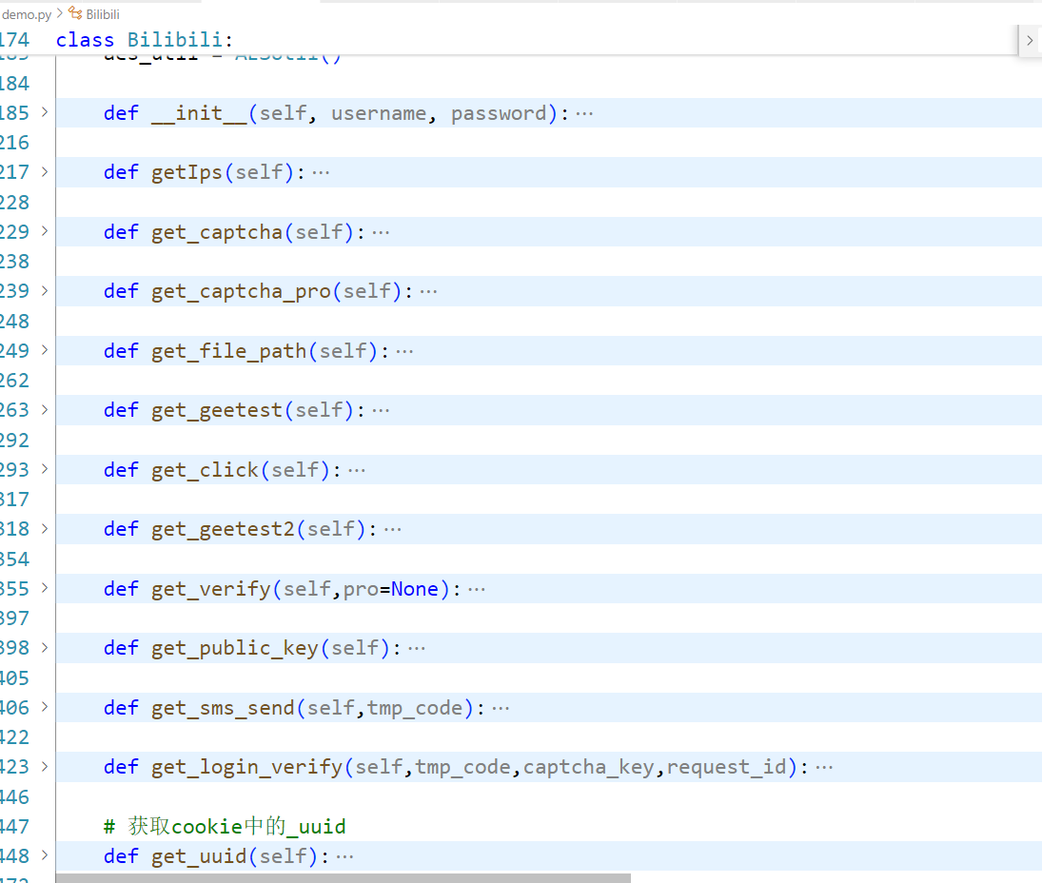The width and height of the screenshot is (1042, 883).
Task: Click the sticky class Bilibili header line
Action: 508,40
